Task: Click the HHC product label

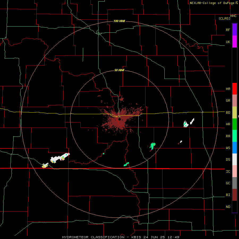Action: click(x=233, y=16)
